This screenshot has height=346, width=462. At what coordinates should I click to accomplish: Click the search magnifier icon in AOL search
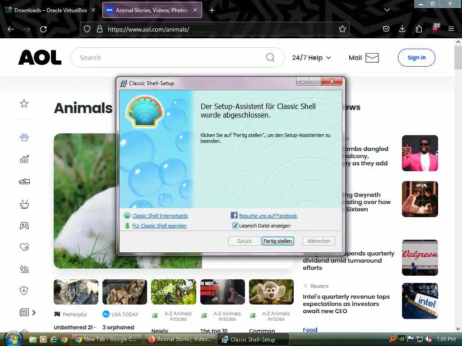pyautogui.click(x=270, y=57)
